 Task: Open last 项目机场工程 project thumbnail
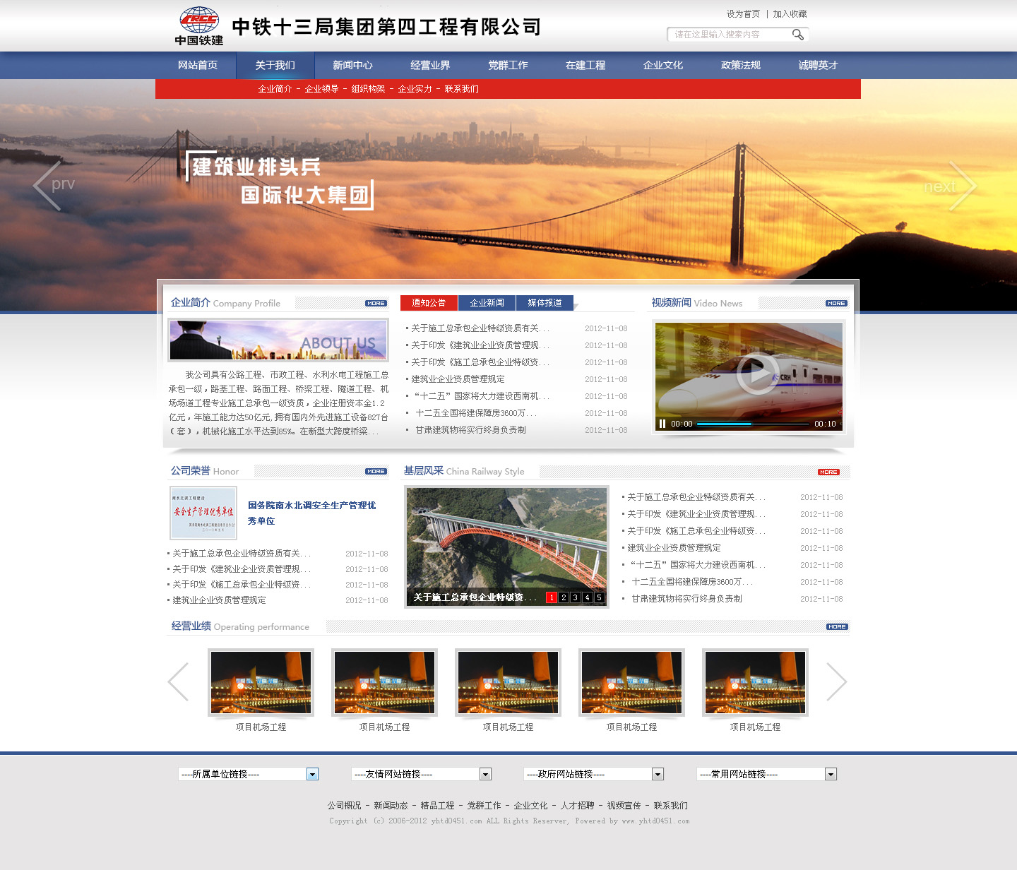click(755, 682)
